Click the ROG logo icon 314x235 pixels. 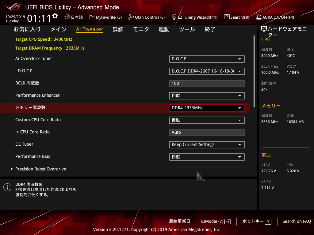pos(13,7)
